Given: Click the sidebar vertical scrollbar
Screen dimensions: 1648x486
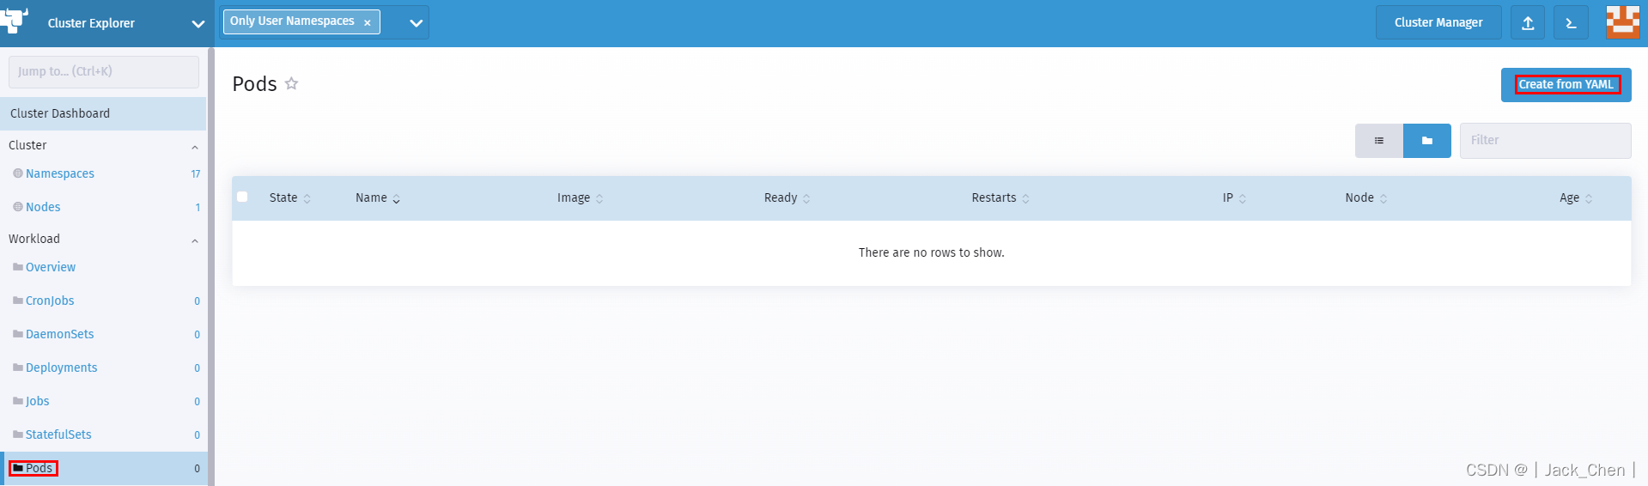Looking at the screenshot, I should tap(210, 266).
